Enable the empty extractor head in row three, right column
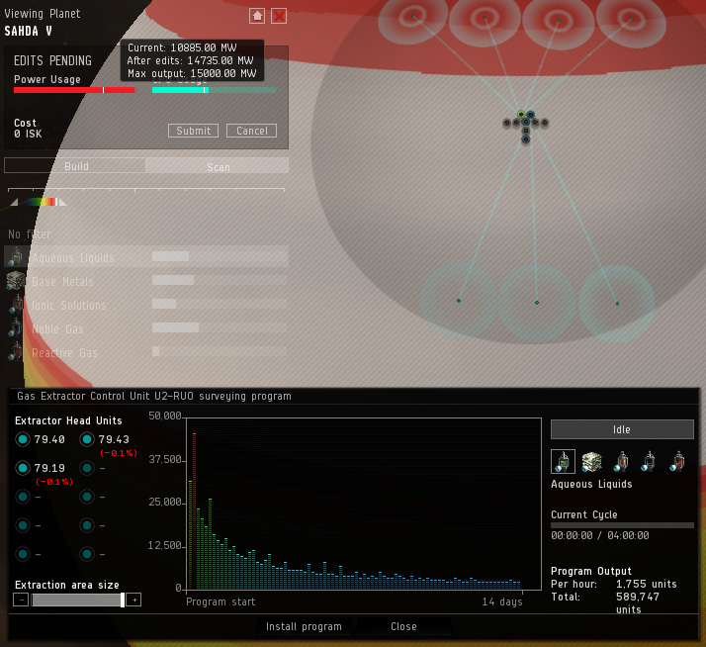Viewport: 706px width, 647px height. [x=87, y=497]
